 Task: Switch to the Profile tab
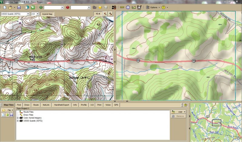pyautogui.click(x=84, y=105)
